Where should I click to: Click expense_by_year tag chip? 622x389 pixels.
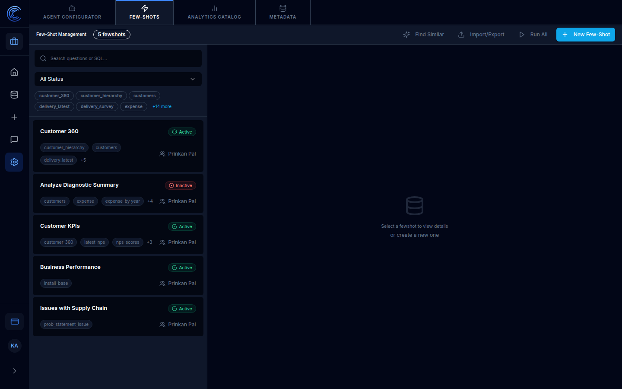click(122, 201)
